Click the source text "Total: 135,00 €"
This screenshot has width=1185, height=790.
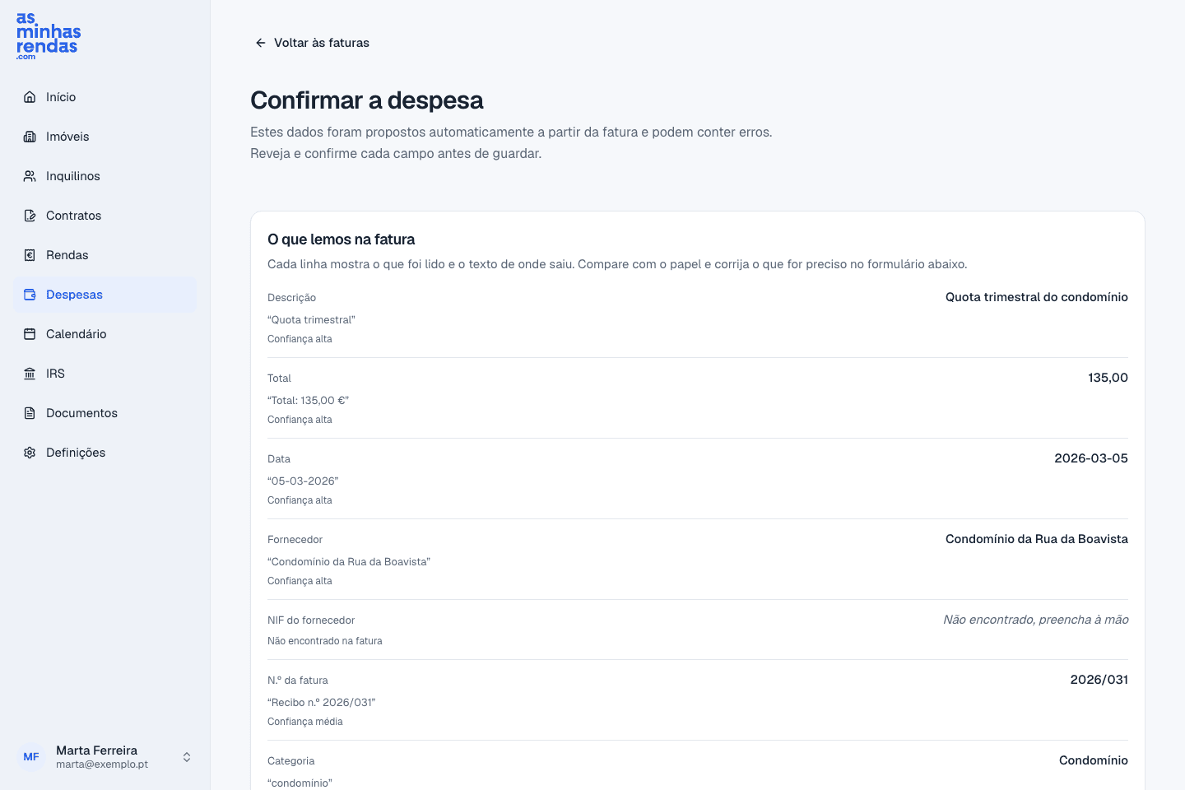coord(309,401)
